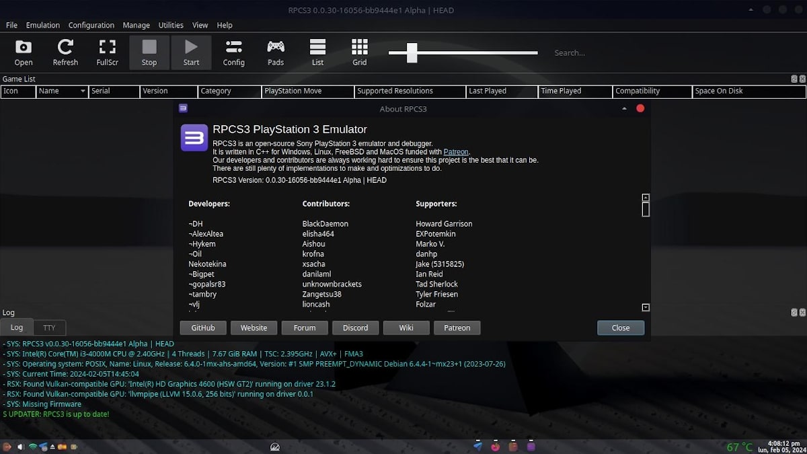Switch game view to List layout

[x=317, y=52]
